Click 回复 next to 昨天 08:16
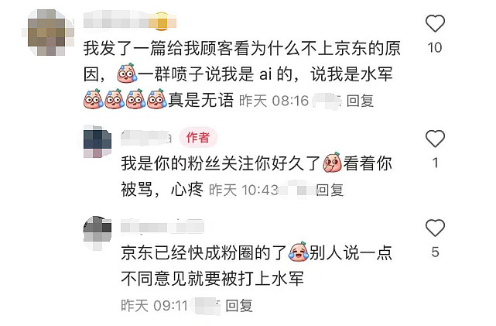 (360, 101)
